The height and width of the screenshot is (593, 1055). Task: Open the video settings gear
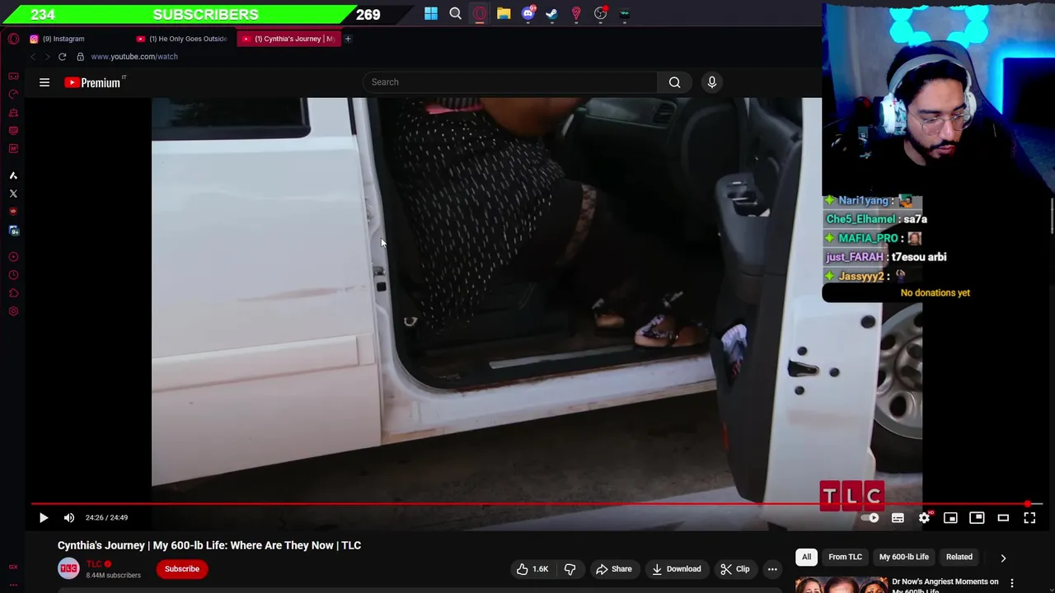(924, 518)
